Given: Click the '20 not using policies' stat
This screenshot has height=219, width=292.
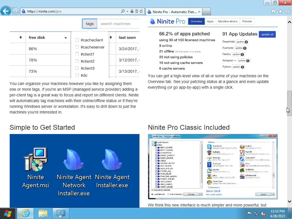Looking at the screenshot, I should [176, 57].
